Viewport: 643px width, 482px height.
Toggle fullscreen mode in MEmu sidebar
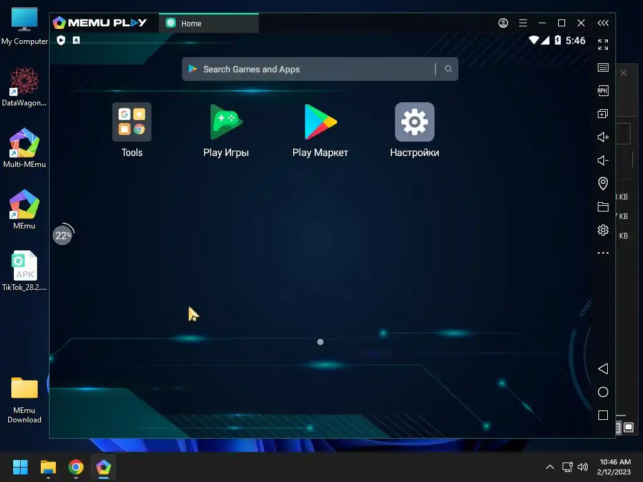603,45
